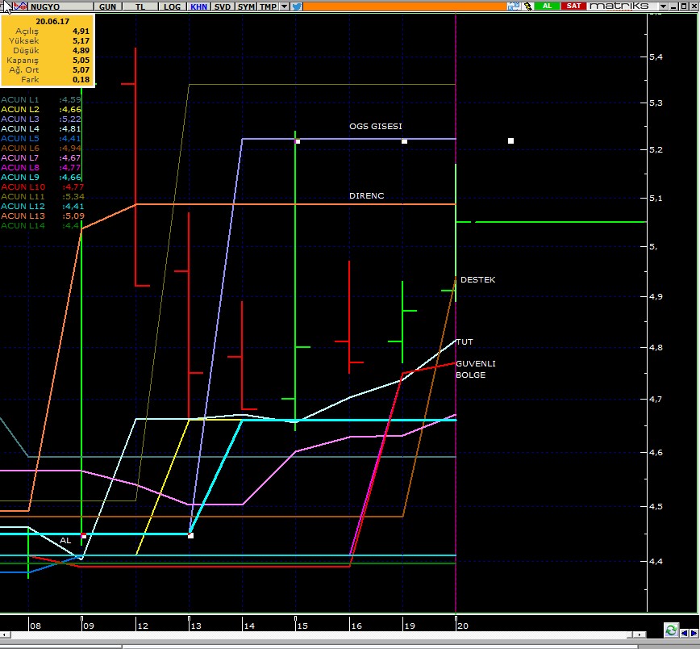Click the AL annotation on the chart

click(65, 540)
